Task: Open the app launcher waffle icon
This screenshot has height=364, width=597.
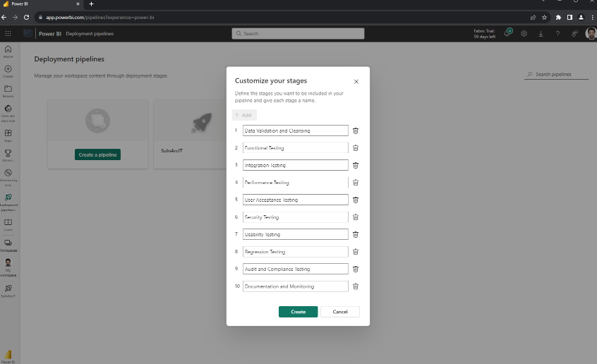Action: pyautogui.click(x=8, y=33)
